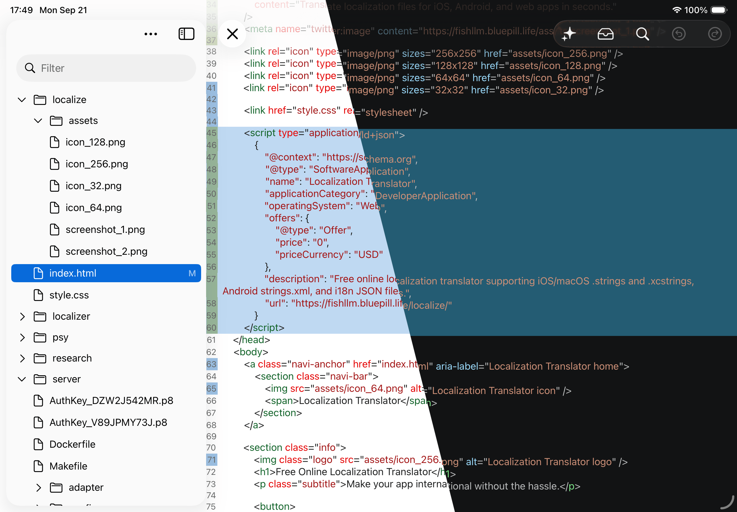Screen dimensions: 737x512
Task: Click line number 45 in gutter
Action: coord(211,133)
